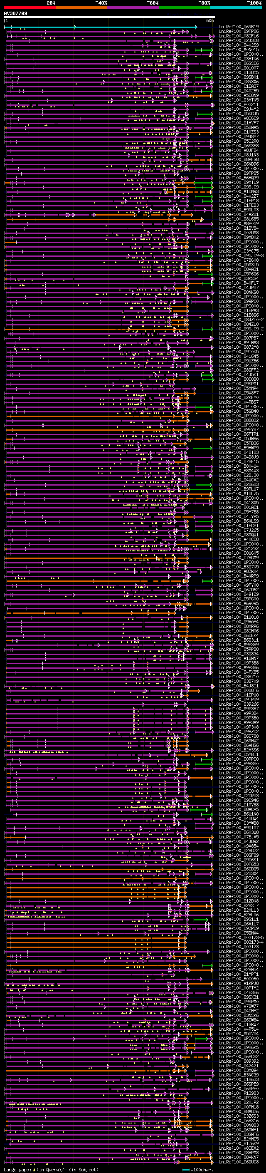
Task: Select label UniRef100_B4J8I1
Action: click(239, 686)
